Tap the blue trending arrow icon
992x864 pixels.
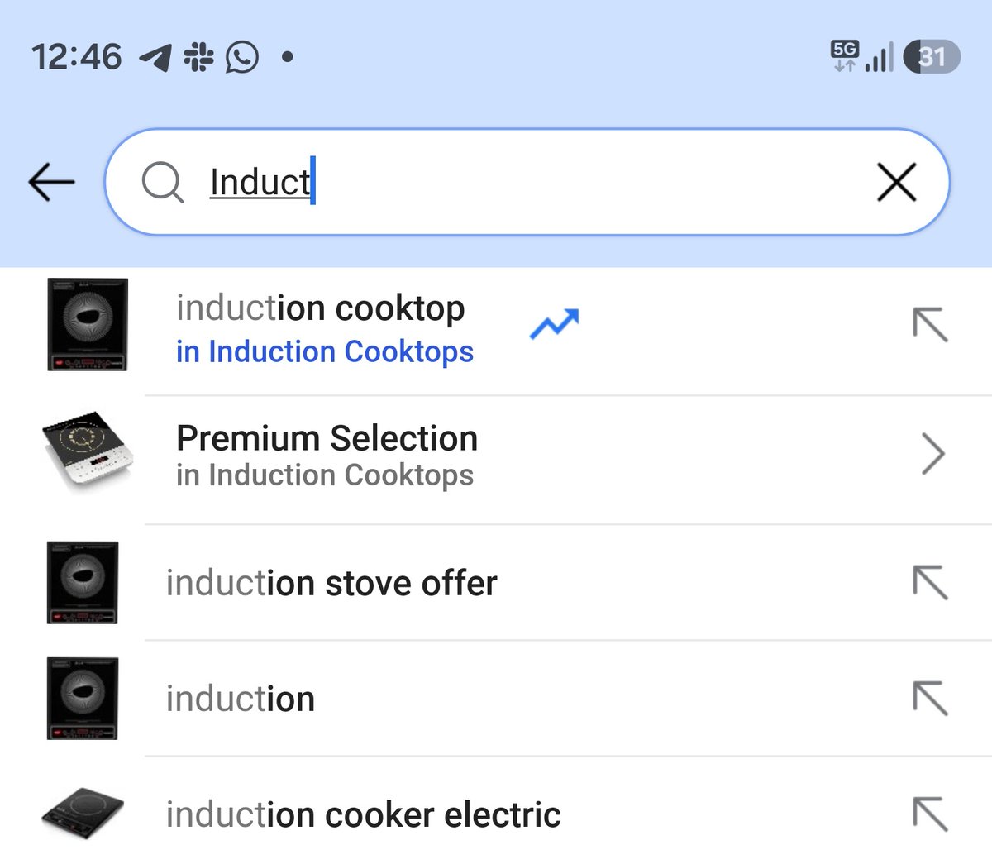(554, 323)
